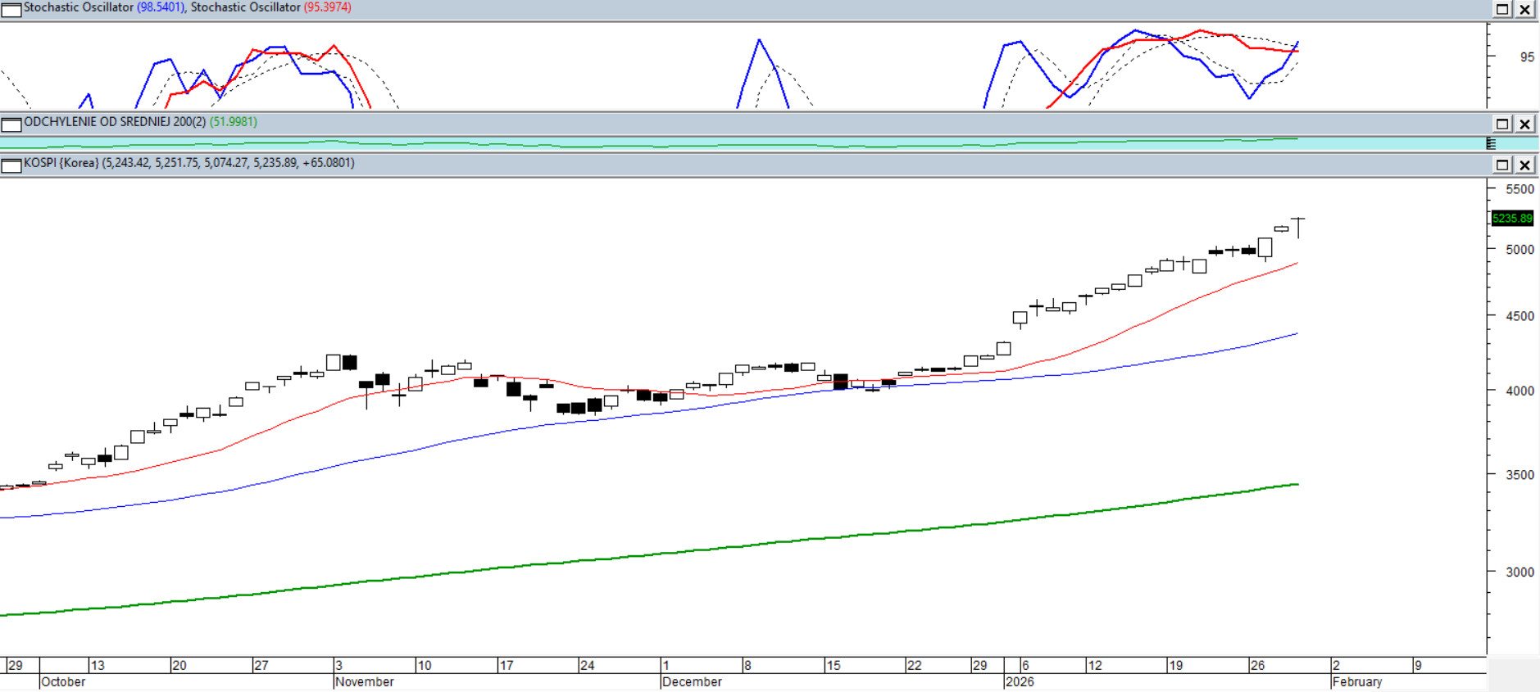Close the ODCHYLENIE OD SREDNIEJ pane
The width and height of the screenshot is (1540, 692).
click(1524, 124)
